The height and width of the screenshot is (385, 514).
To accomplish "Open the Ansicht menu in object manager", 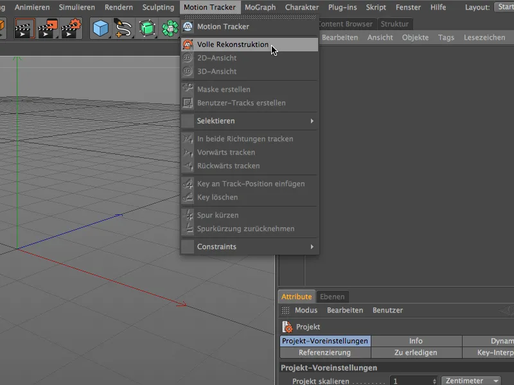I will click(x=380, y=37).
